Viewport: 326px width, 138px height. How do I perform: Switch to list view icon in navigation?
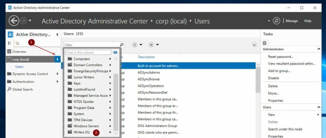point(9,43)
